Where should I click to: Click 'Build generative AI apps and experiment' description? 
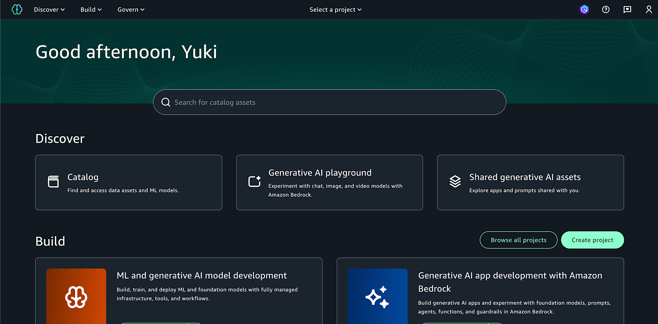(514, 307)
